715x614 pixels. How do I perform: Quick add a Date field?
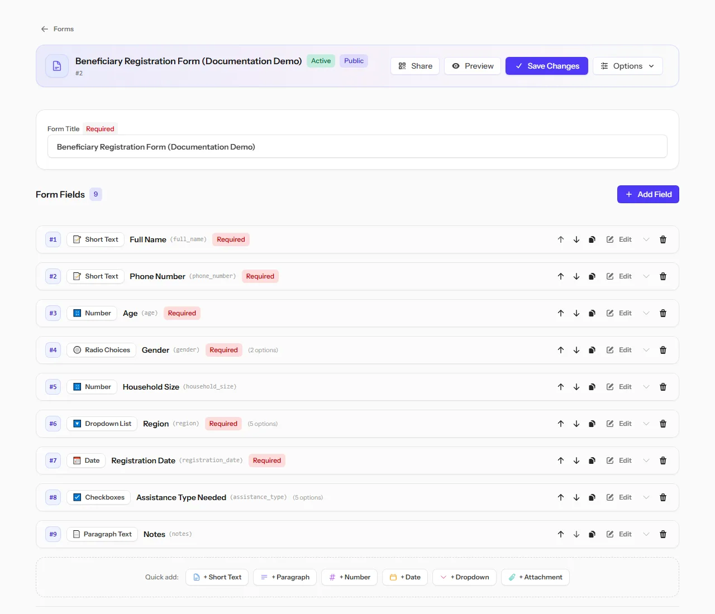pos(405,577)
